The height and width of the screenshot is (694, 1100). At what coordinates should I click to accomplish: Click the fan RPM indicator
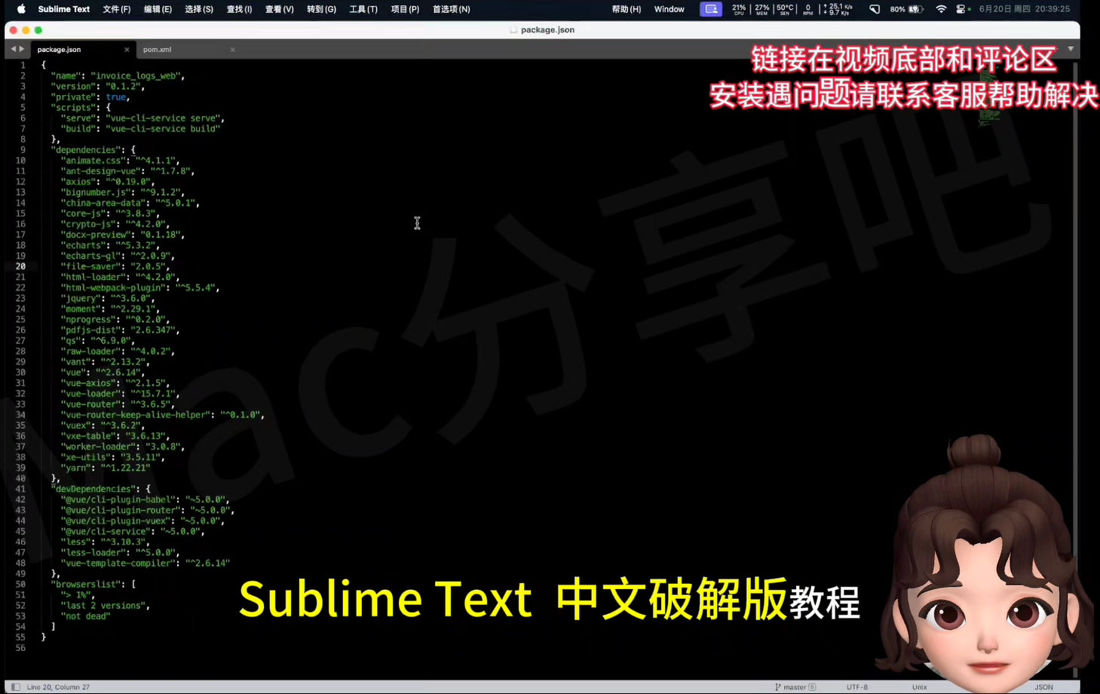click(808, 9)
